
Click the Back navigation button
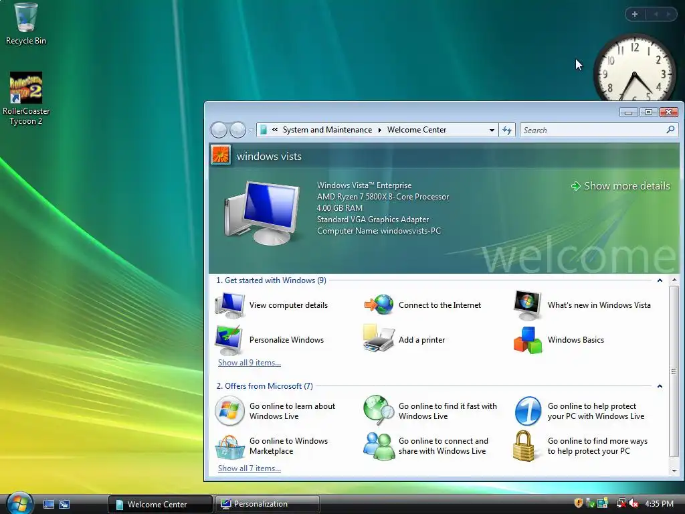coord(219,130)
